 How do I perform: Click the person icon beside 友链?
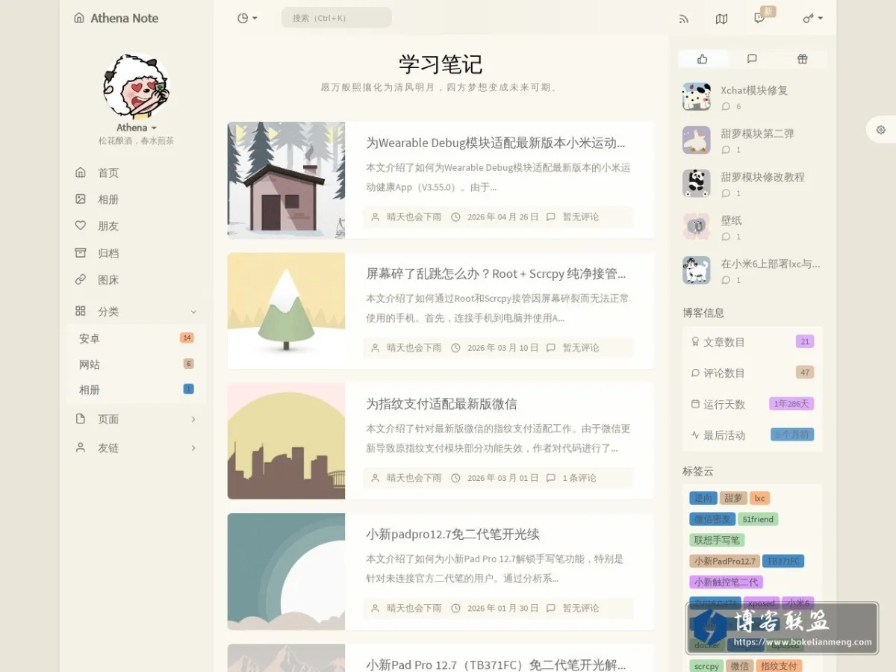pos(81,447)
